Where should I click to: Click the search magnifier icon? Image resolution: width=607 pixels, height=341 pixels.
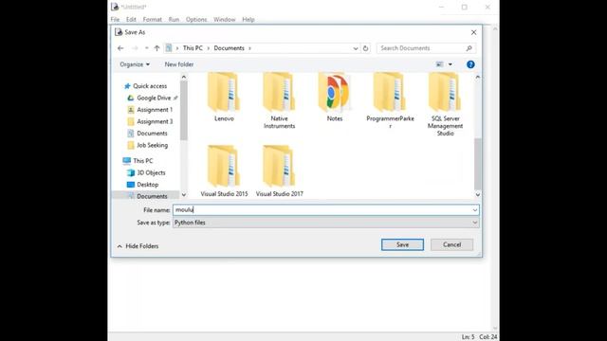(469, 48)
